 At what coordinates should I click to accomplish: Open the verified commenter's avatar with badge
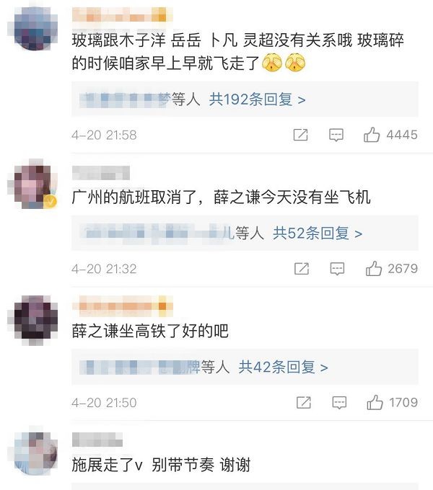35,184
